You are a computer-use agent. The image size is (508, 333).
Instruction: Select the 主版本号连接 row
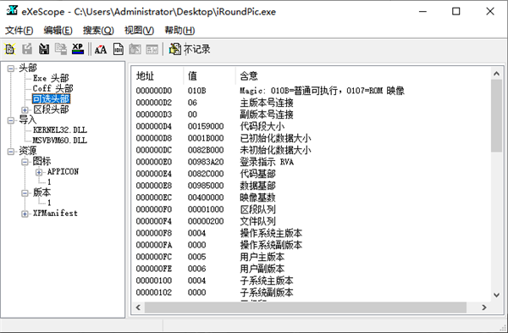click(311, 103)
